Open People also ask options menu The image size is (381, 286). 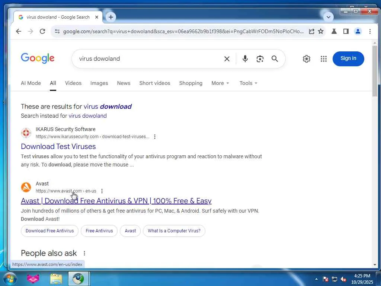point(84,253)
